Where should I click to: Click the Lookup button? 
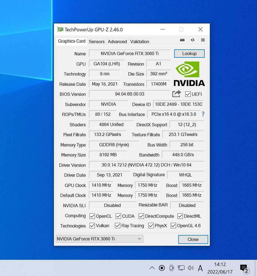pyautogui.click(x=189, y=53)
